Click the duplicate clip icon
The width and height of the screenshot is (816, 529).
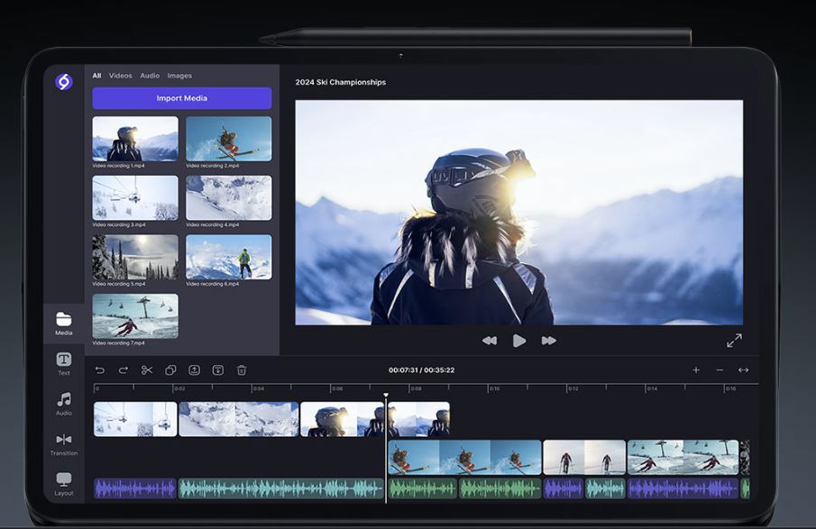coord(170,369)
